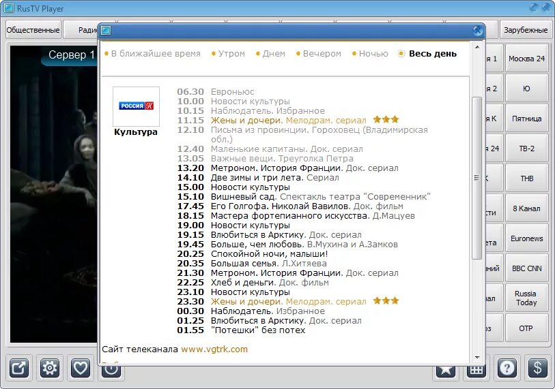Viewport: 555px width, 389px height.
Task: Click the RusTV Player app icon
Action: [8, 7]
